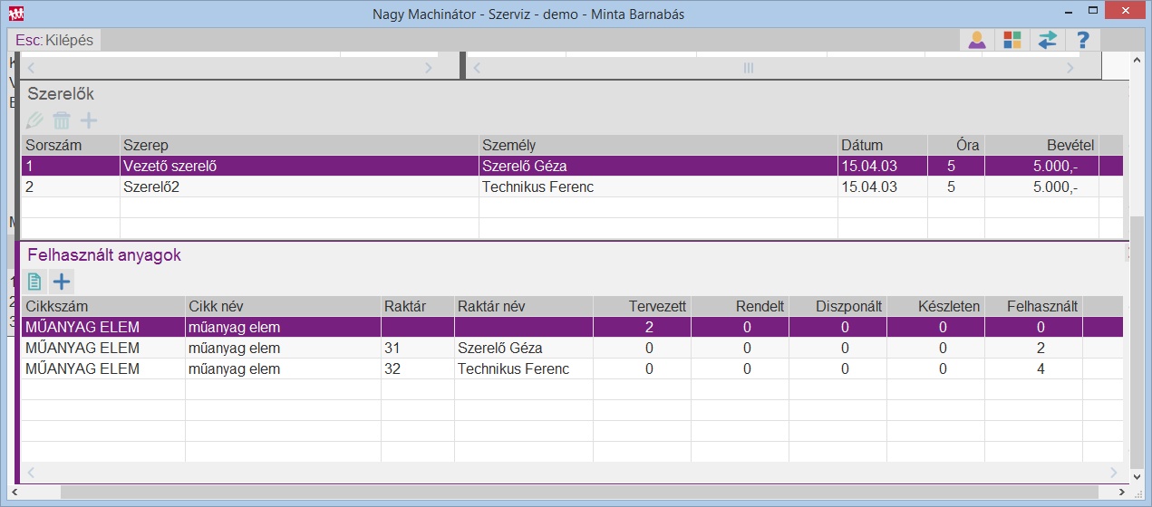1152x507 pixels.
Task: Click the Cikk név column header
Action: 283,306
